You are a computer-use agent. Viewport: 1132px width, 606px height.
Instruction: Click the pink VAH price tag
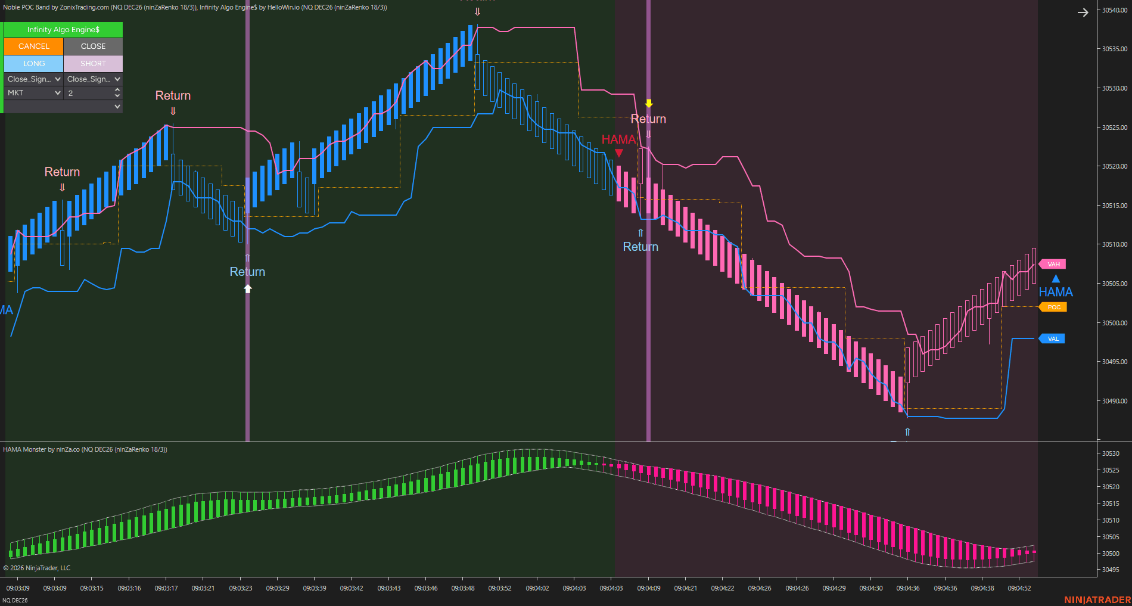1053,264
